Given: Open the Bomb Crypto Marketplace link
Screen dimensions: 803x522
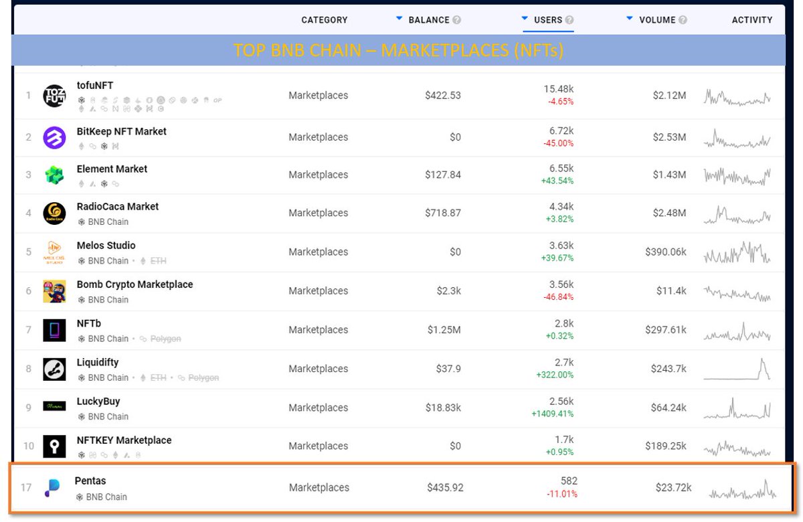Looking at the screenshot, I should 135,284.
